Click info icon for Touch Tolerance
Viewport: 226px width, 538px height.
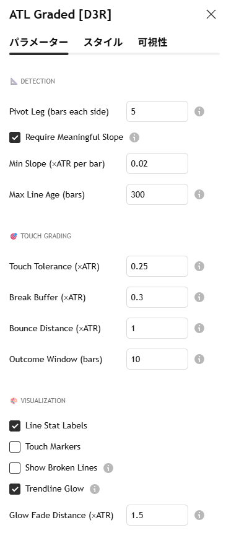(199, 266)
